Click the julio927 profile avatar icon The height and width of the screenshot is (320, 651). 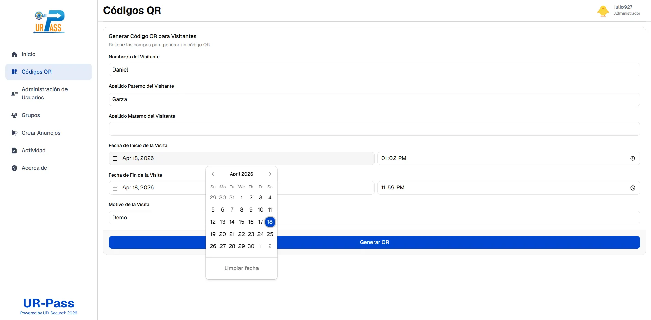click(603, 11)
